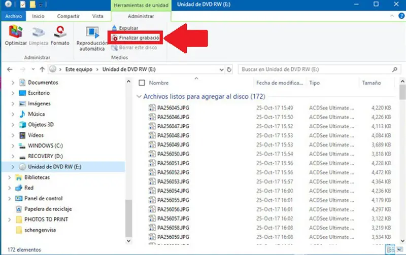The height and width of the screenshot is (255, 406).
Task: Open the recent locations dropdown arrow
Action: (33, 69)
